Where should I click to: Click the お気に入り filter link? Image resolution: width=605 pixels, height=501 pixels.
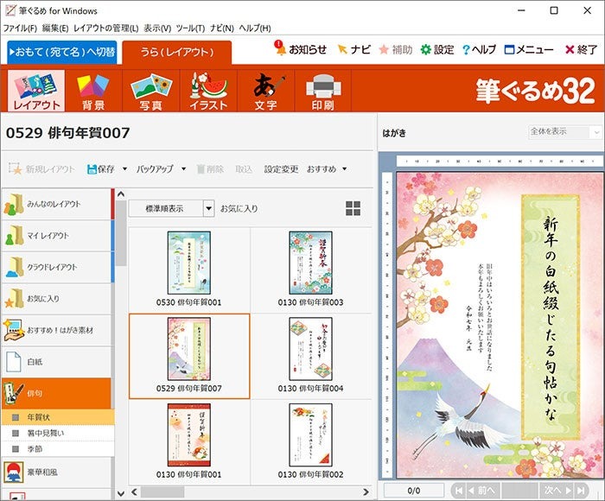point(239,208)
